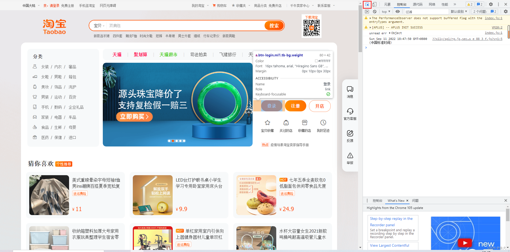This screenshot has height=252, width=510.
Task: Expand the 我的淘宝 menu
Action: pos(200,6)
